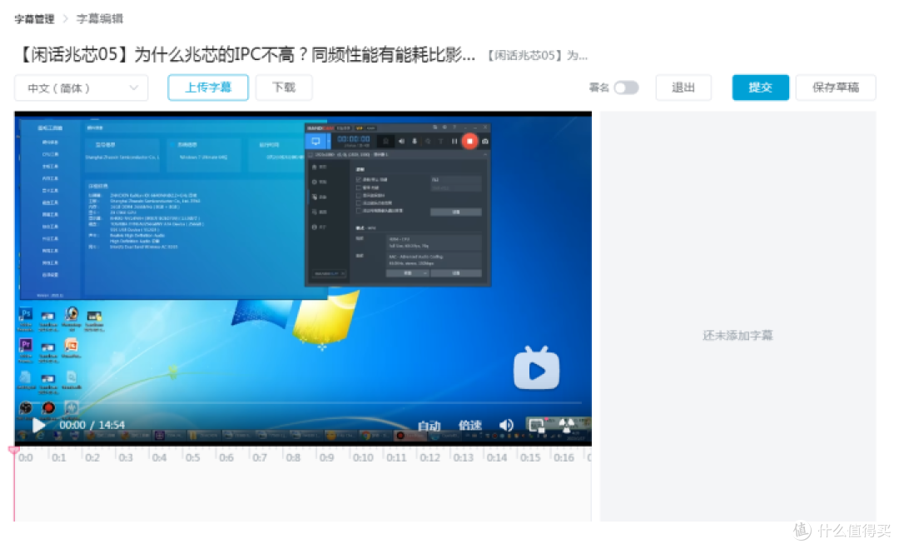
Task: Play the video with the small play button
Action: point(38,425)
